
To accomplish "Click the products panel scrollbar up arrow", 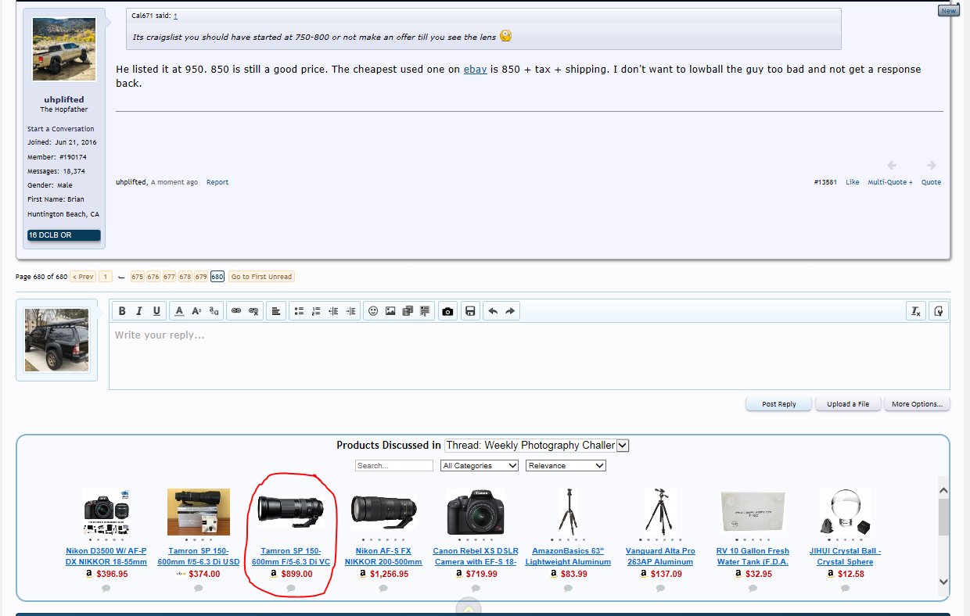I will 943,490.
